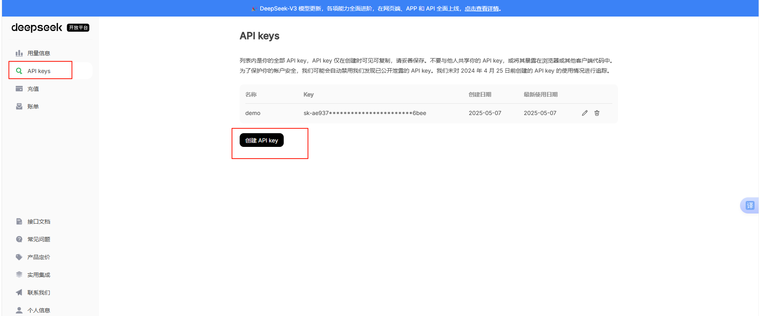Click the 用量信息 bar chart icon

tap(19, 53)
